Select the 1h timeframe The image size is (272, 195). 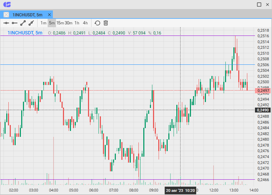coord(77,23)
